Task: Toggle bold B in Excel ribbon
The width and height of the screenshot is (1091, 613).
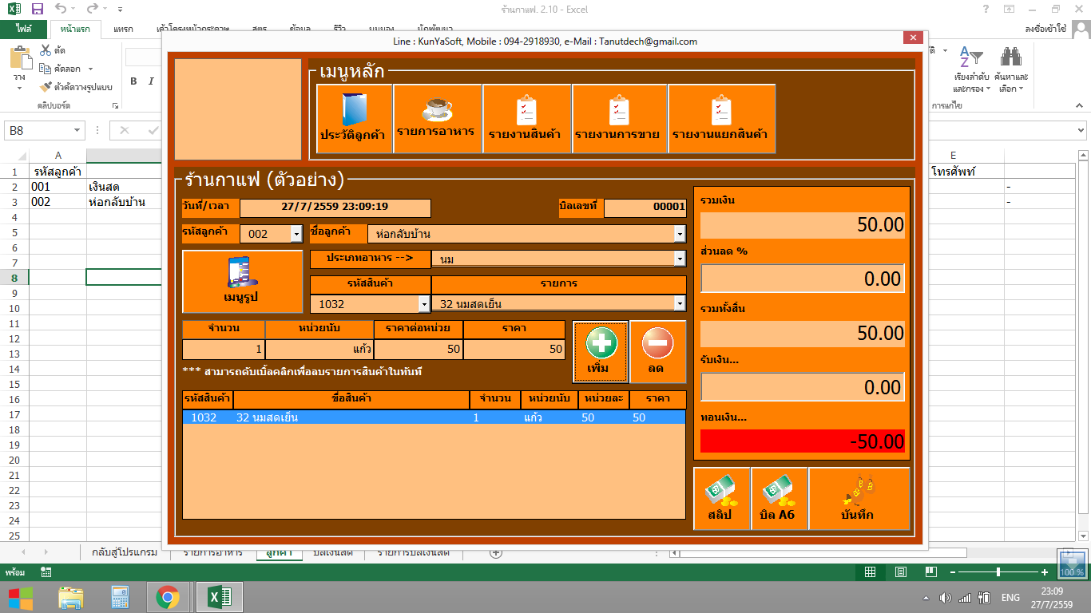Action: [133, 81]
